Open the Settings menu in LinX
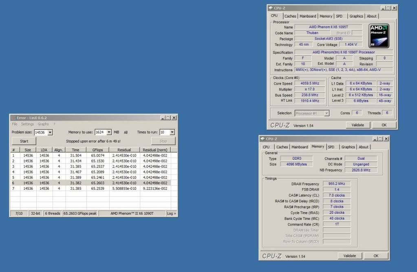The width and height of the screenshot is (417, 272). click(27, 124)
